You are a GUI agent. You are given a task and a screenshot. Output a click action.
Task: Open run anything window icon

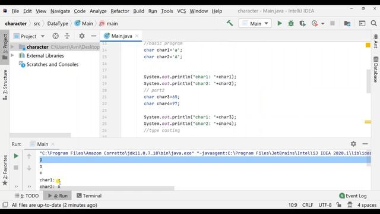tap(362, 23)
